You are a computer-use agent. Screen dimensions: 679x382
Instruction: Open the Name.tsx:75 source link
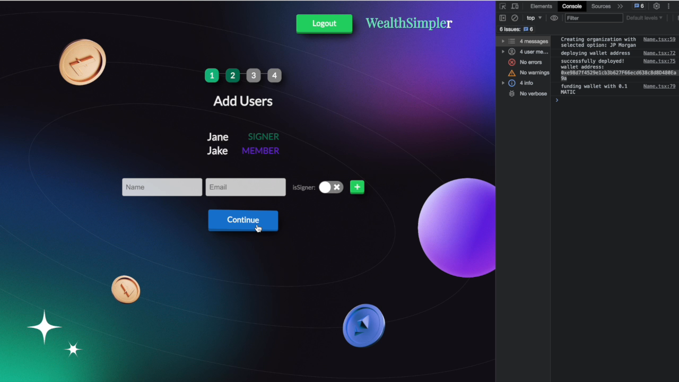[659, 61]
